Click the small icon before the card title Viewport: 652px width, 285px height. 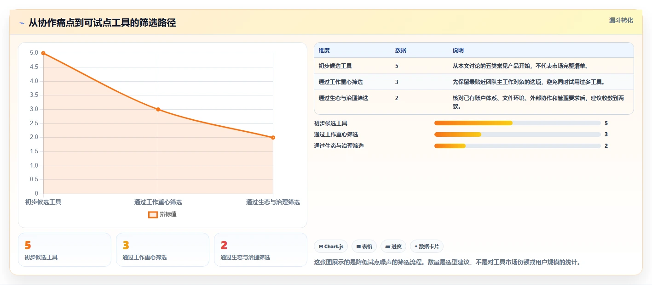click(x=22, y=23)
